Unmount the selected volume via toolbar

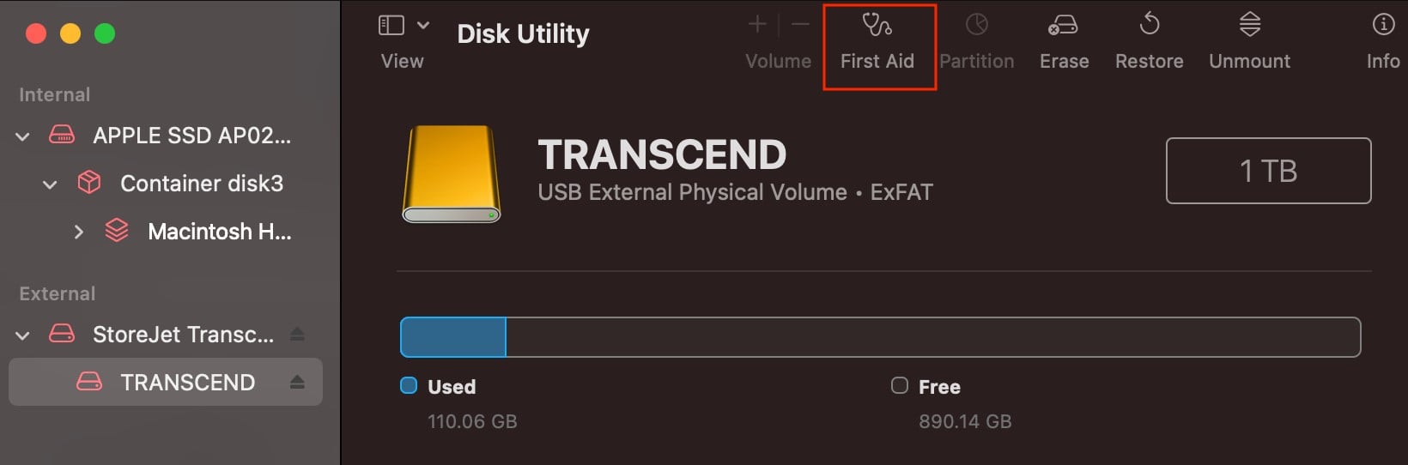[x=1249, y=26]
